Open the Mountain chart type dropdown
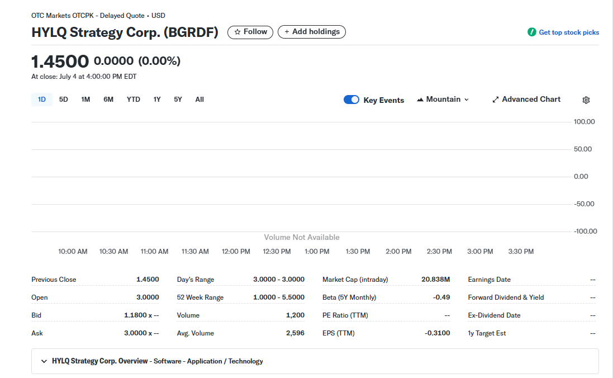 pos(443,100)
